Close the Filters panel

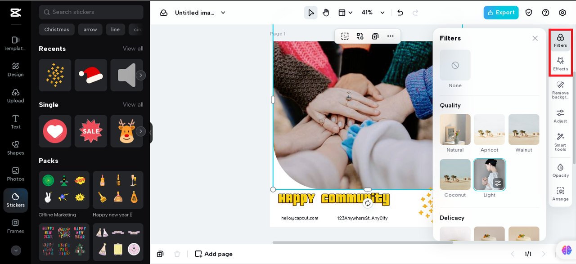point(535,38)
